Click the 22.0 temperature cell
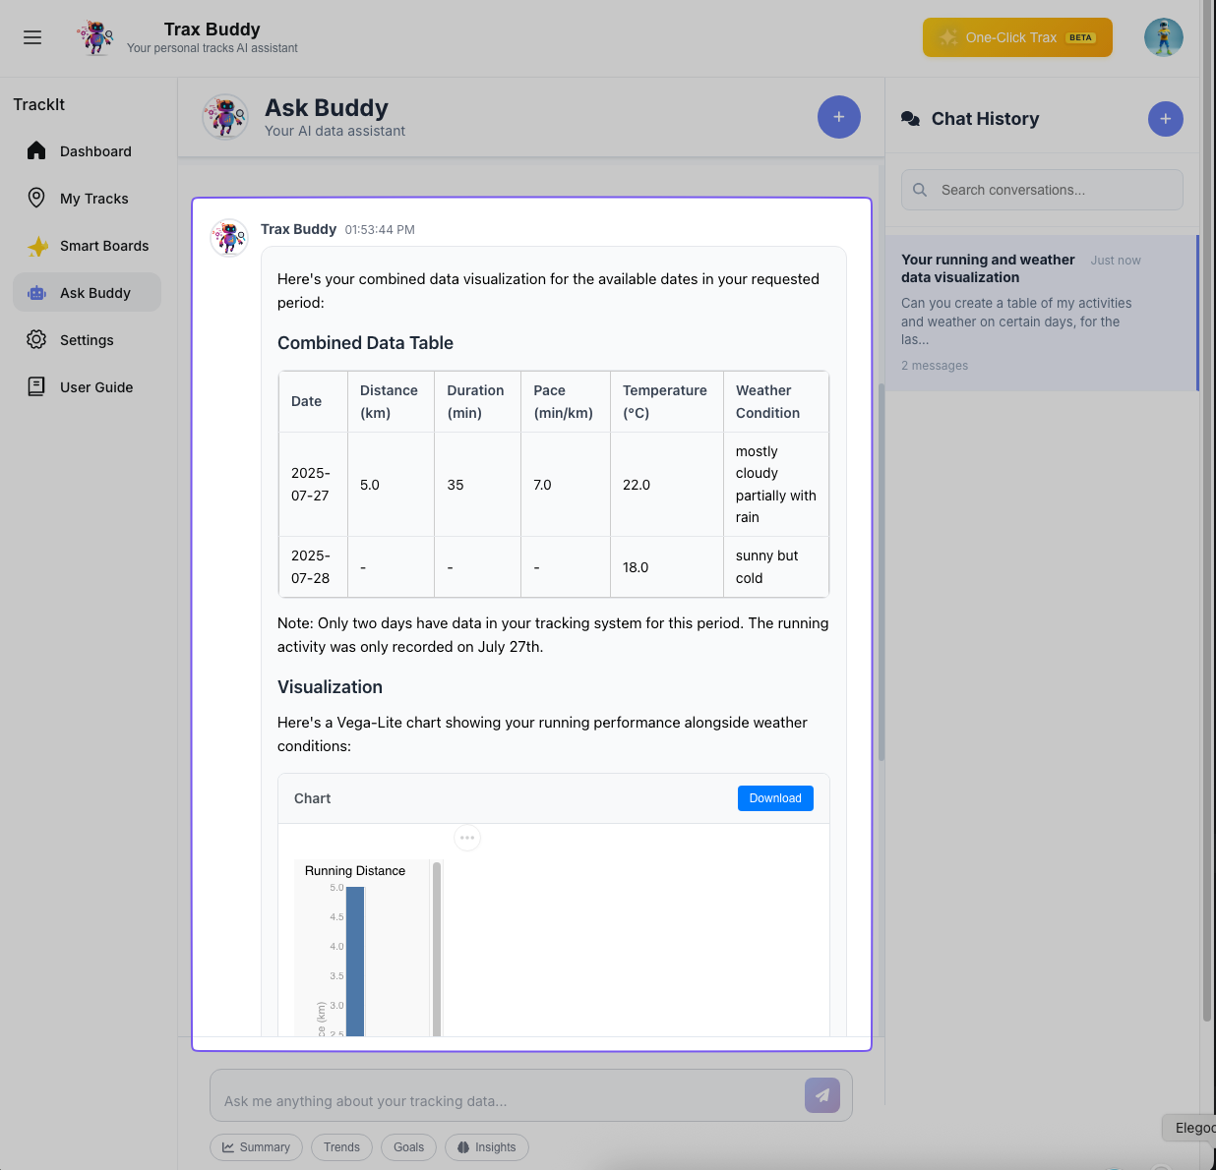 667,484
